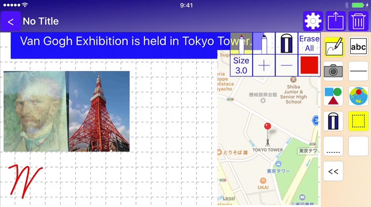Tap the share/export icon
371x207 pixels.
click(335, 21)
